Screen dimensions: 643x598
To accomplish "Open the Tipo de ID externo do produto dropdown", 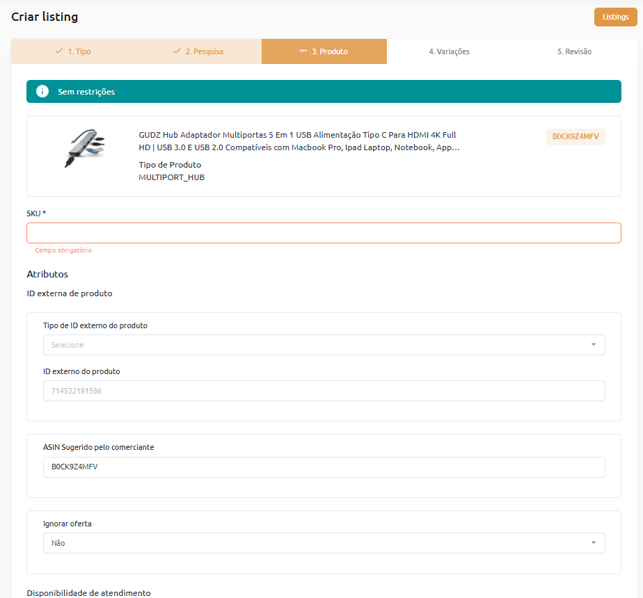I will click(x=324, y=345).
